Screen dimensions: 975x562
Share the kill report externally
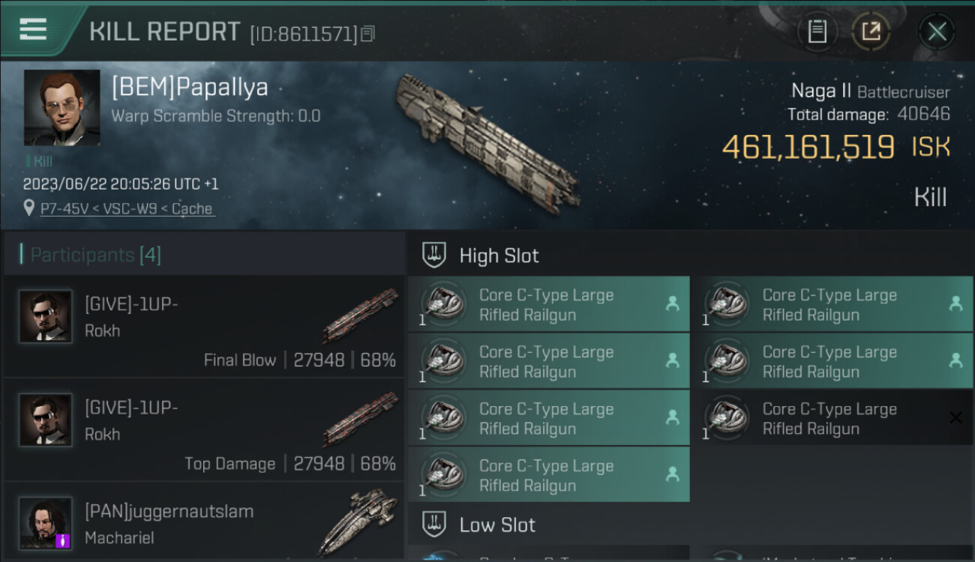(x=871, y=31)
